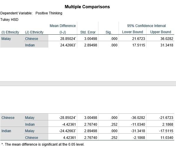Select the lower bound cell -36.0282
Image resolution: width=176 pixels, height=148 pixels.
pyautogui.click(x=138, y=118)
